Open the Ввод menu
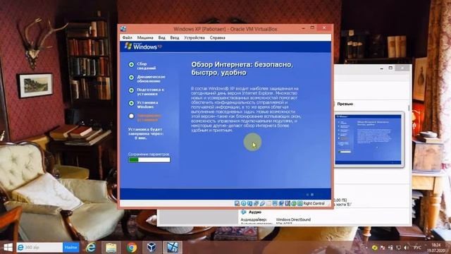This screenshot has height=254, width=451. [175, 37]
